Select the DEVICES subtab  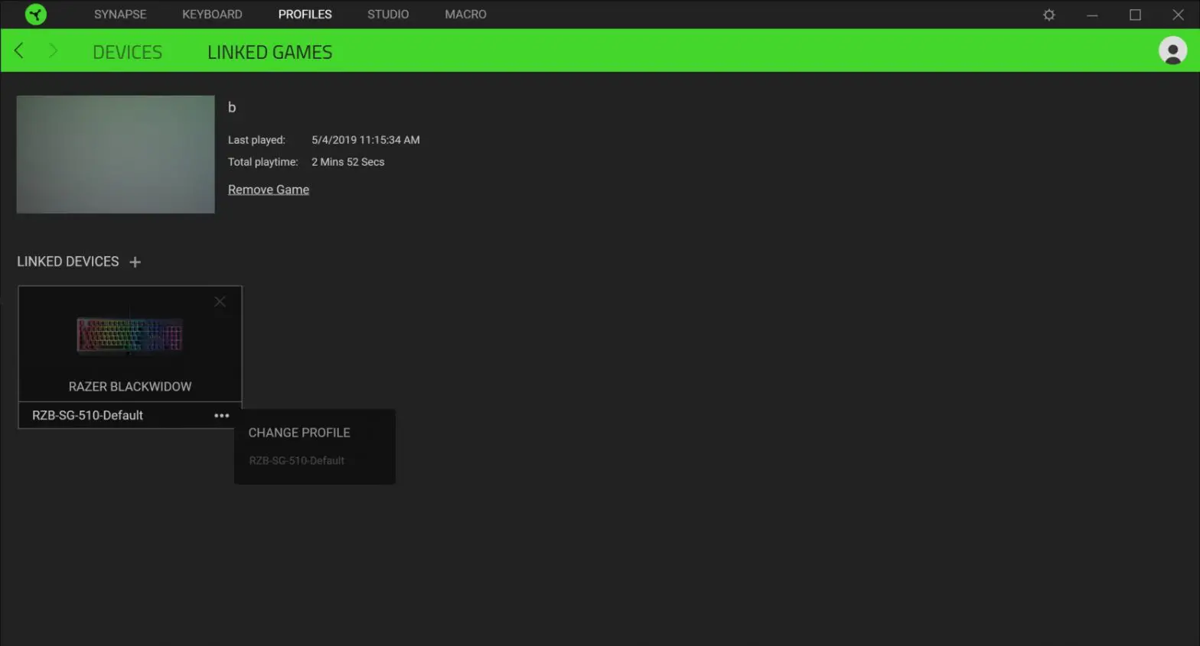tap(127, 52)
